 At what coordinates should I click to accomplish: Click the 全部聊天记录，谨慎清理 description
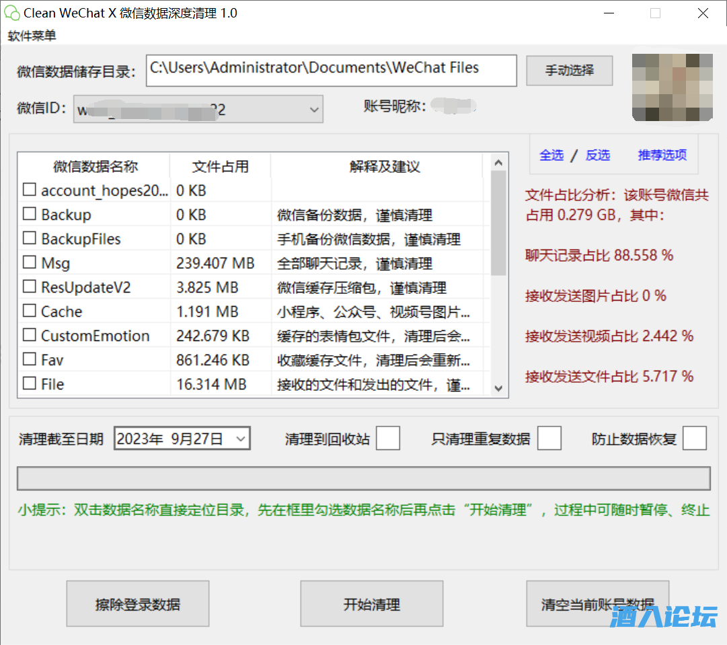point(354,264)
